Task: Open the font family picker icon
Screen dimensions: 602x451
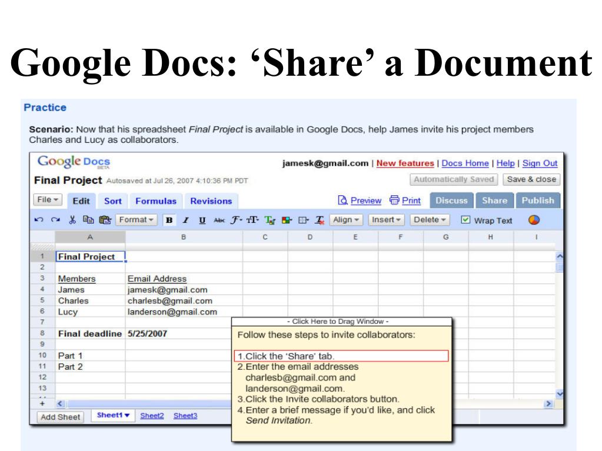Action: (236, 220)
